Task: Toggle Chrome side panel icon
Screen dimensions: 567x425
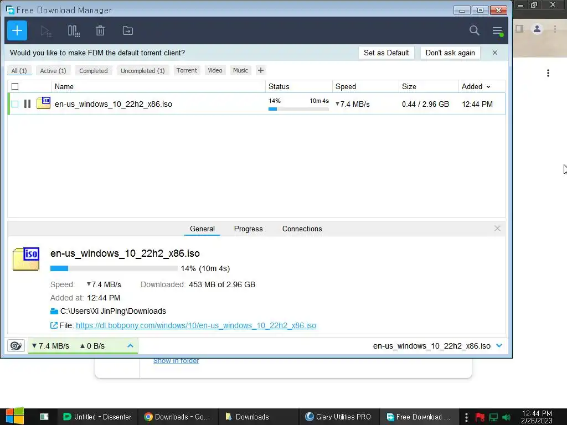Action: tap(519, 29)
